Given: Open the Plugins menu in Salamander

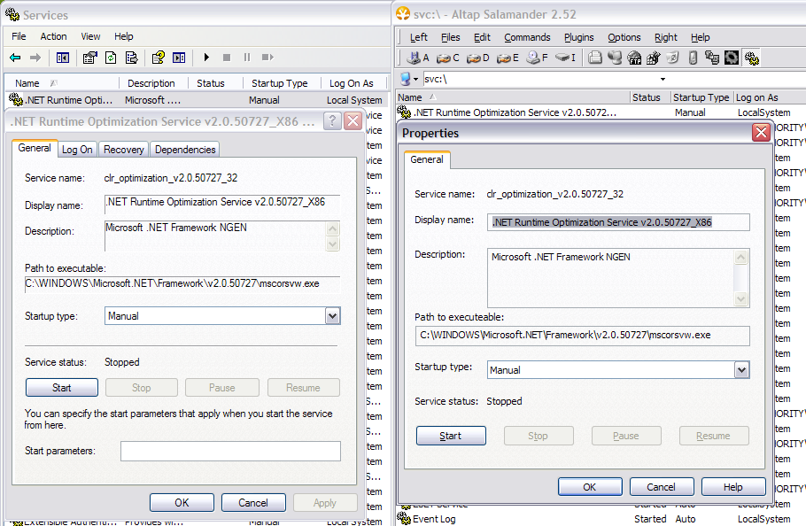Looking at the screenshot, I should pyautogui.click(x=578, y=37).
